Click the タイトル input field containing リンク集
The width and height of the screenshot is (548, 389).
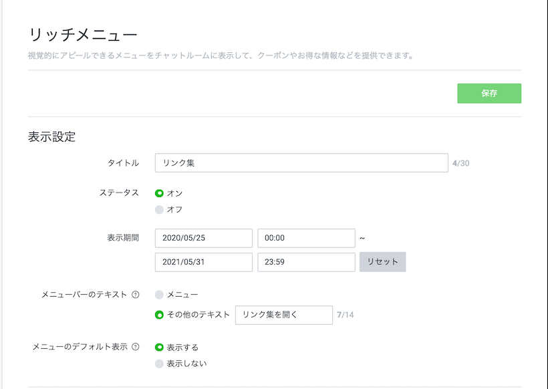tap(301, 163)
